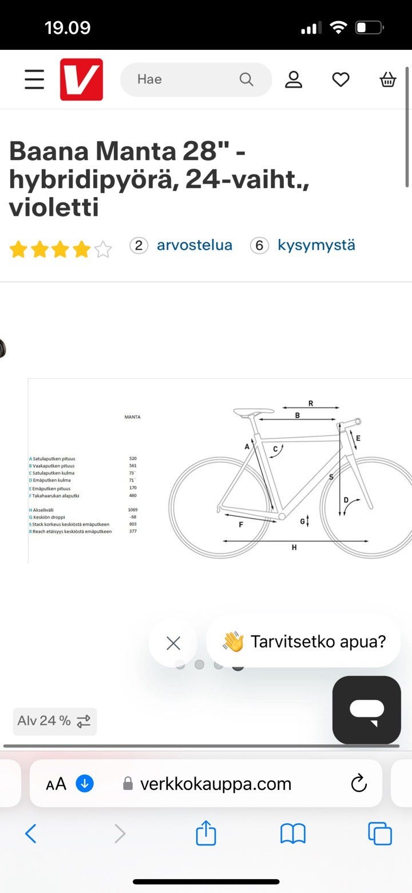Navigate back with the Safari back arrow
Image resolution: width=412 pixels, height=893 pixels.
[31, 834]
